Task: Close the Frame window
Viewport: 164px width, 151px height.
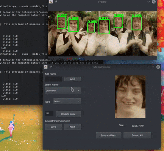Action: coord(154,2)
